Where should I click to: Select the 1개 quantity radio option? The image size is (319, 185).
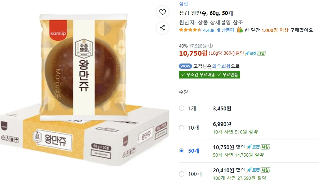click(182, 108)
